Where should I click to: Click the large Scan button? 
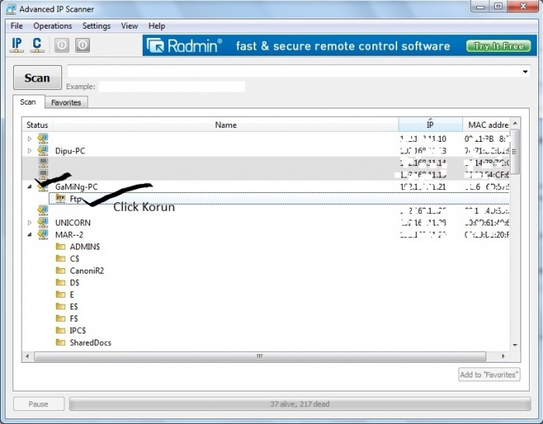tap(37, 78)
